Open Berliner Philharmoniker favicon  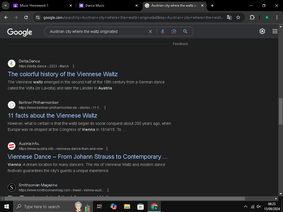[12, 105]
